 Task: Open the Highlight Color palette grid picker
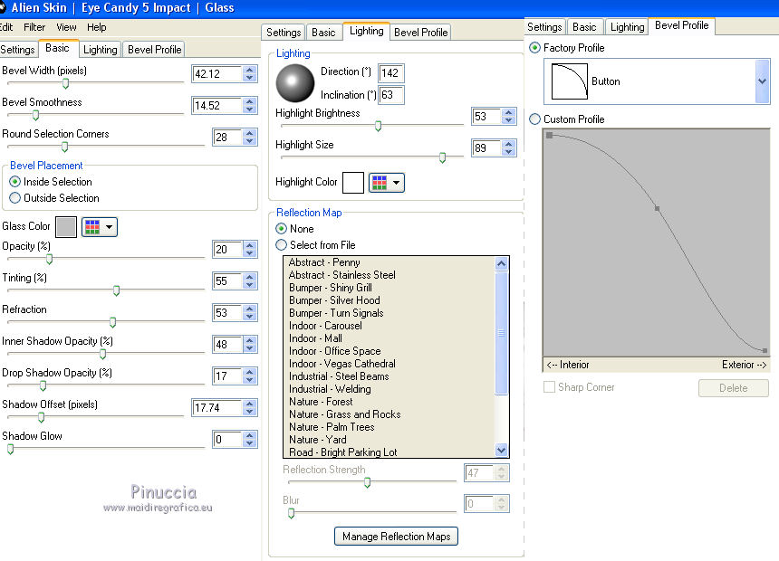point(386,183)
